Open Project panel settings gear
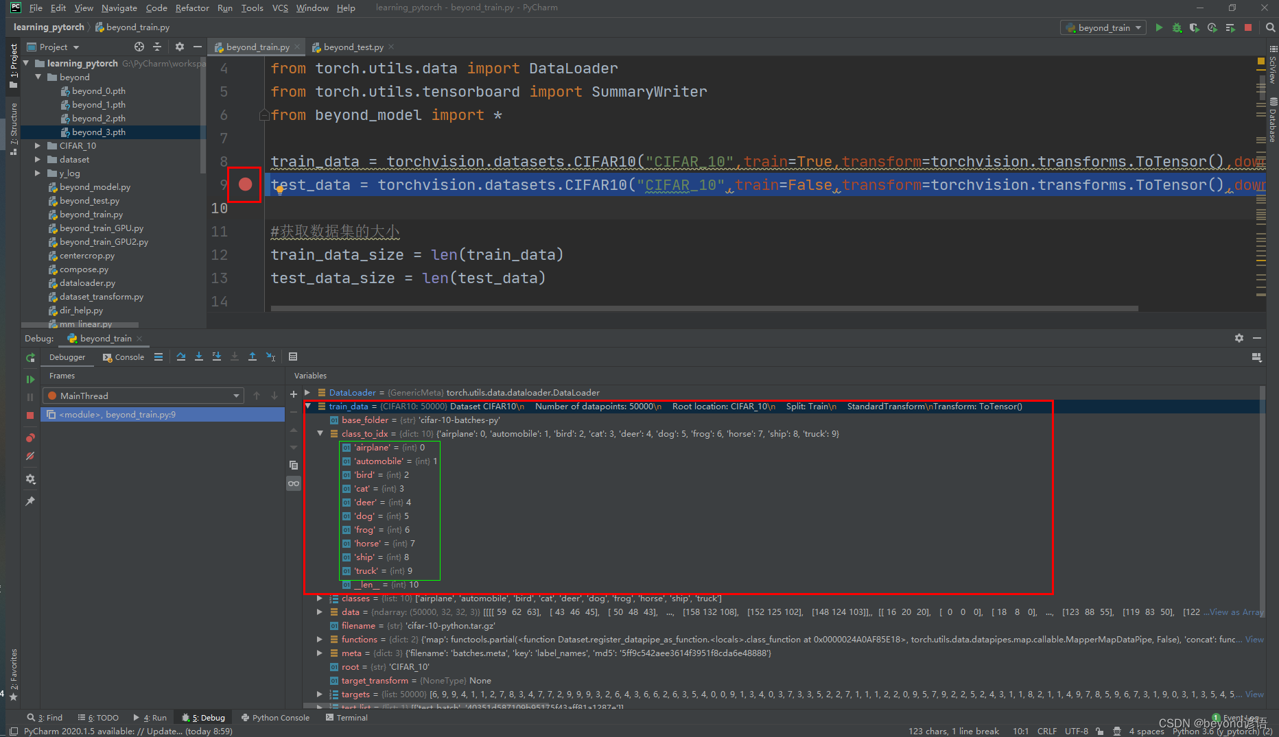1279x737 pixels. click(180, 47)
